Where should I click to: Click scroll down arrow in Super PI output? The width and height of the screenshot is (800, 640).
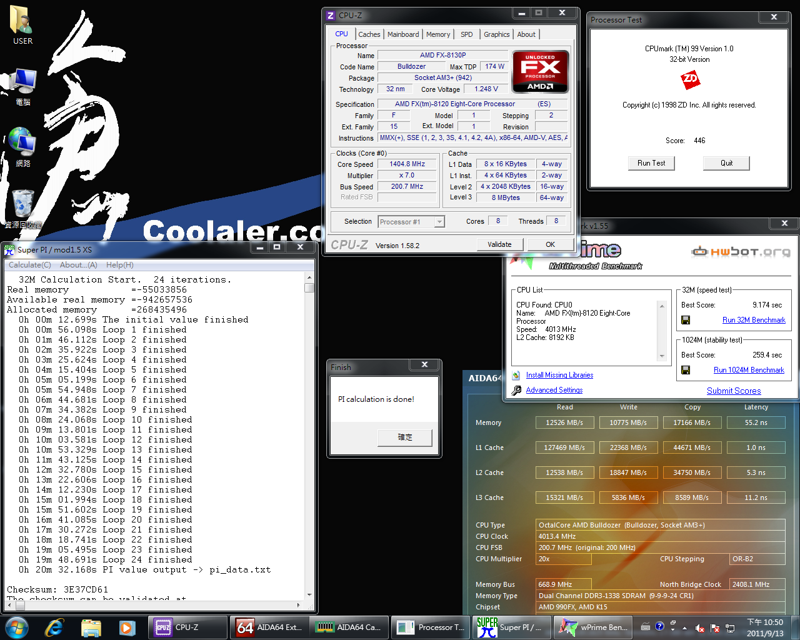(x=309, y=595)
